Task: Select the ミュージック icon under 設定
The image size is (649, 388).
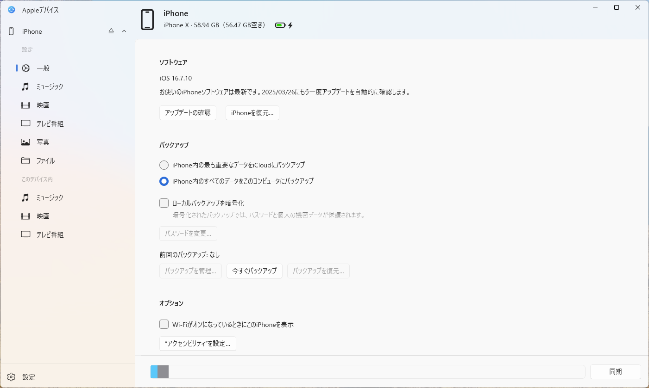Action: (25, 86)
